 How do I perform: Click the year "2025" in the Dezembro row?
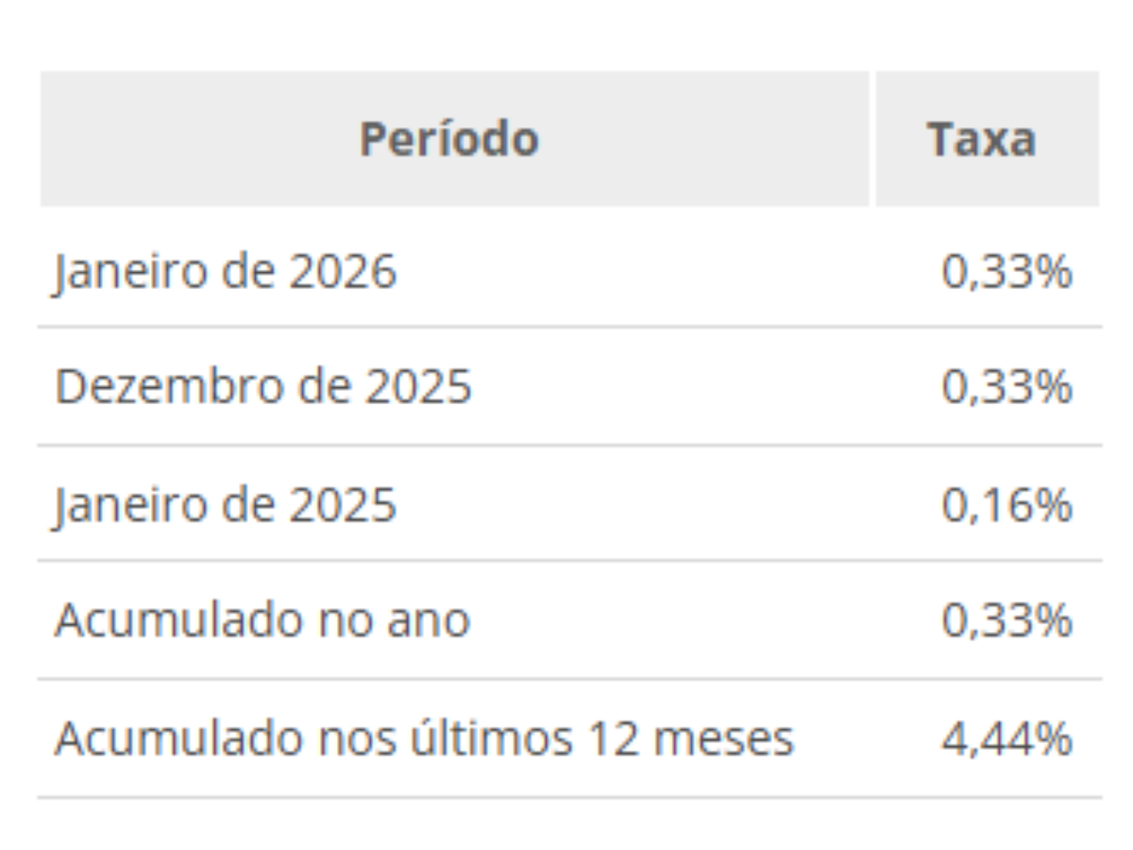click(x=418, y=387)
